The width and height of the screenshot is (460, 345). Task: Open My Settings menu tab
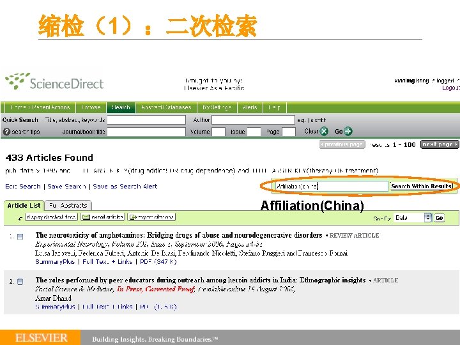217,107
